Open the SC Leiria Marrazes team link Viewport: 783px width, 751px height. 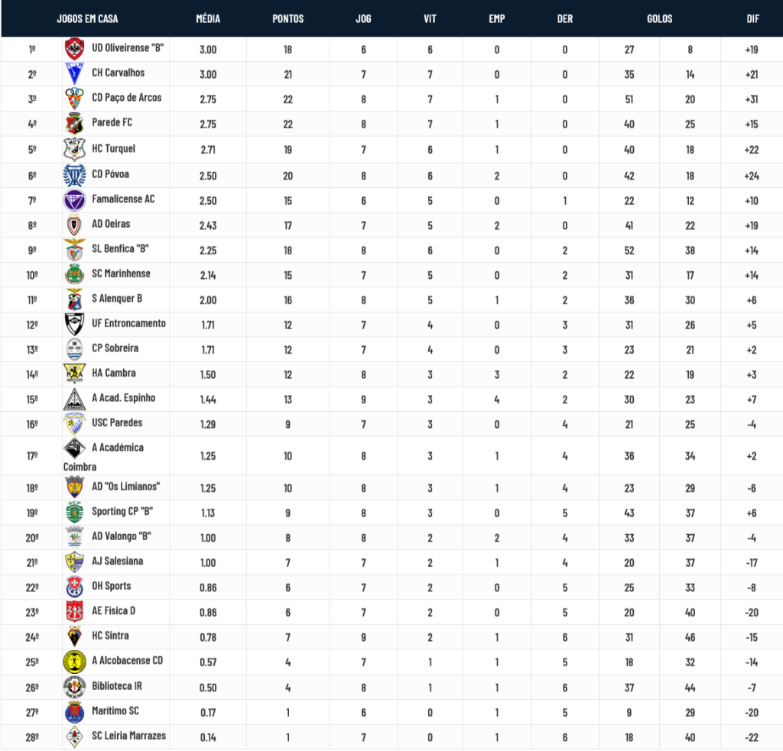128,736
